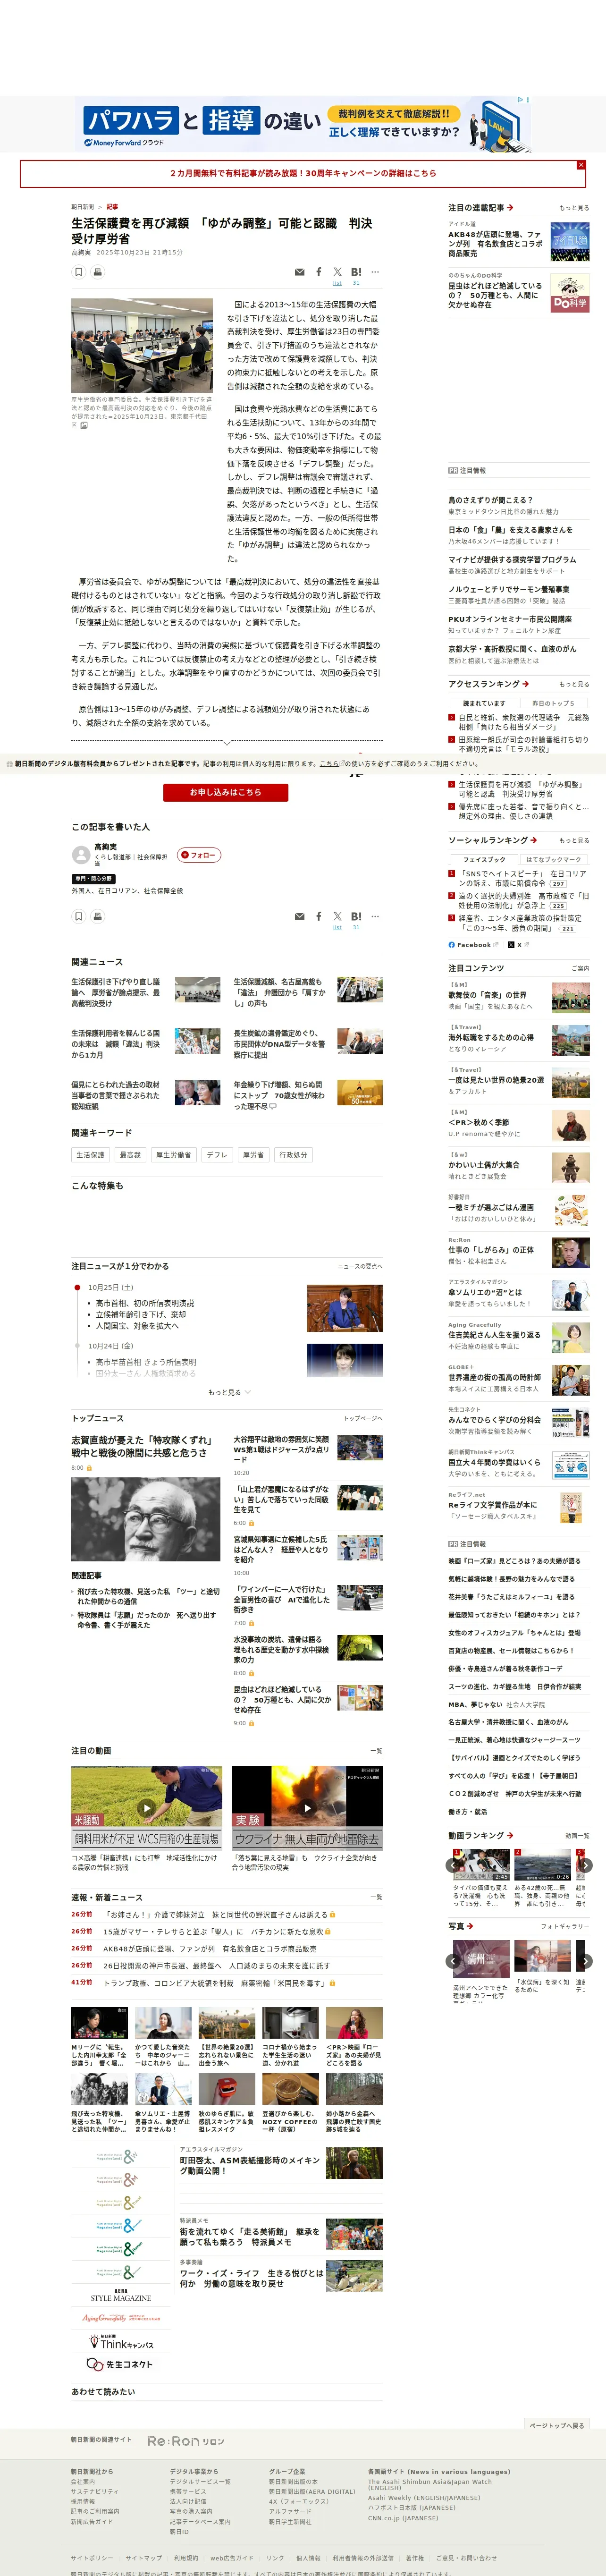Open 歌舞伎の「音楽」の世界 content link
This screenshot has width=606, height=2576.
[x=487, y=995]
